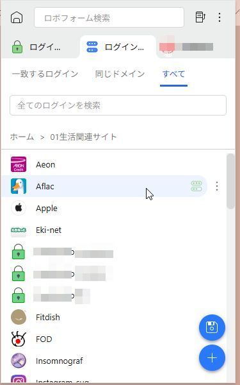Click the form-fill icon on Aflac row
The width and height of the screenshot is (240, 385).
196,186
